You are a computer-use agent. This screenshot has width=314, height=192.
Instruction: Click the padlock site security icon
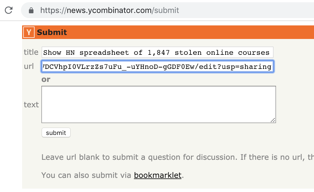click(x=31, y=10)
